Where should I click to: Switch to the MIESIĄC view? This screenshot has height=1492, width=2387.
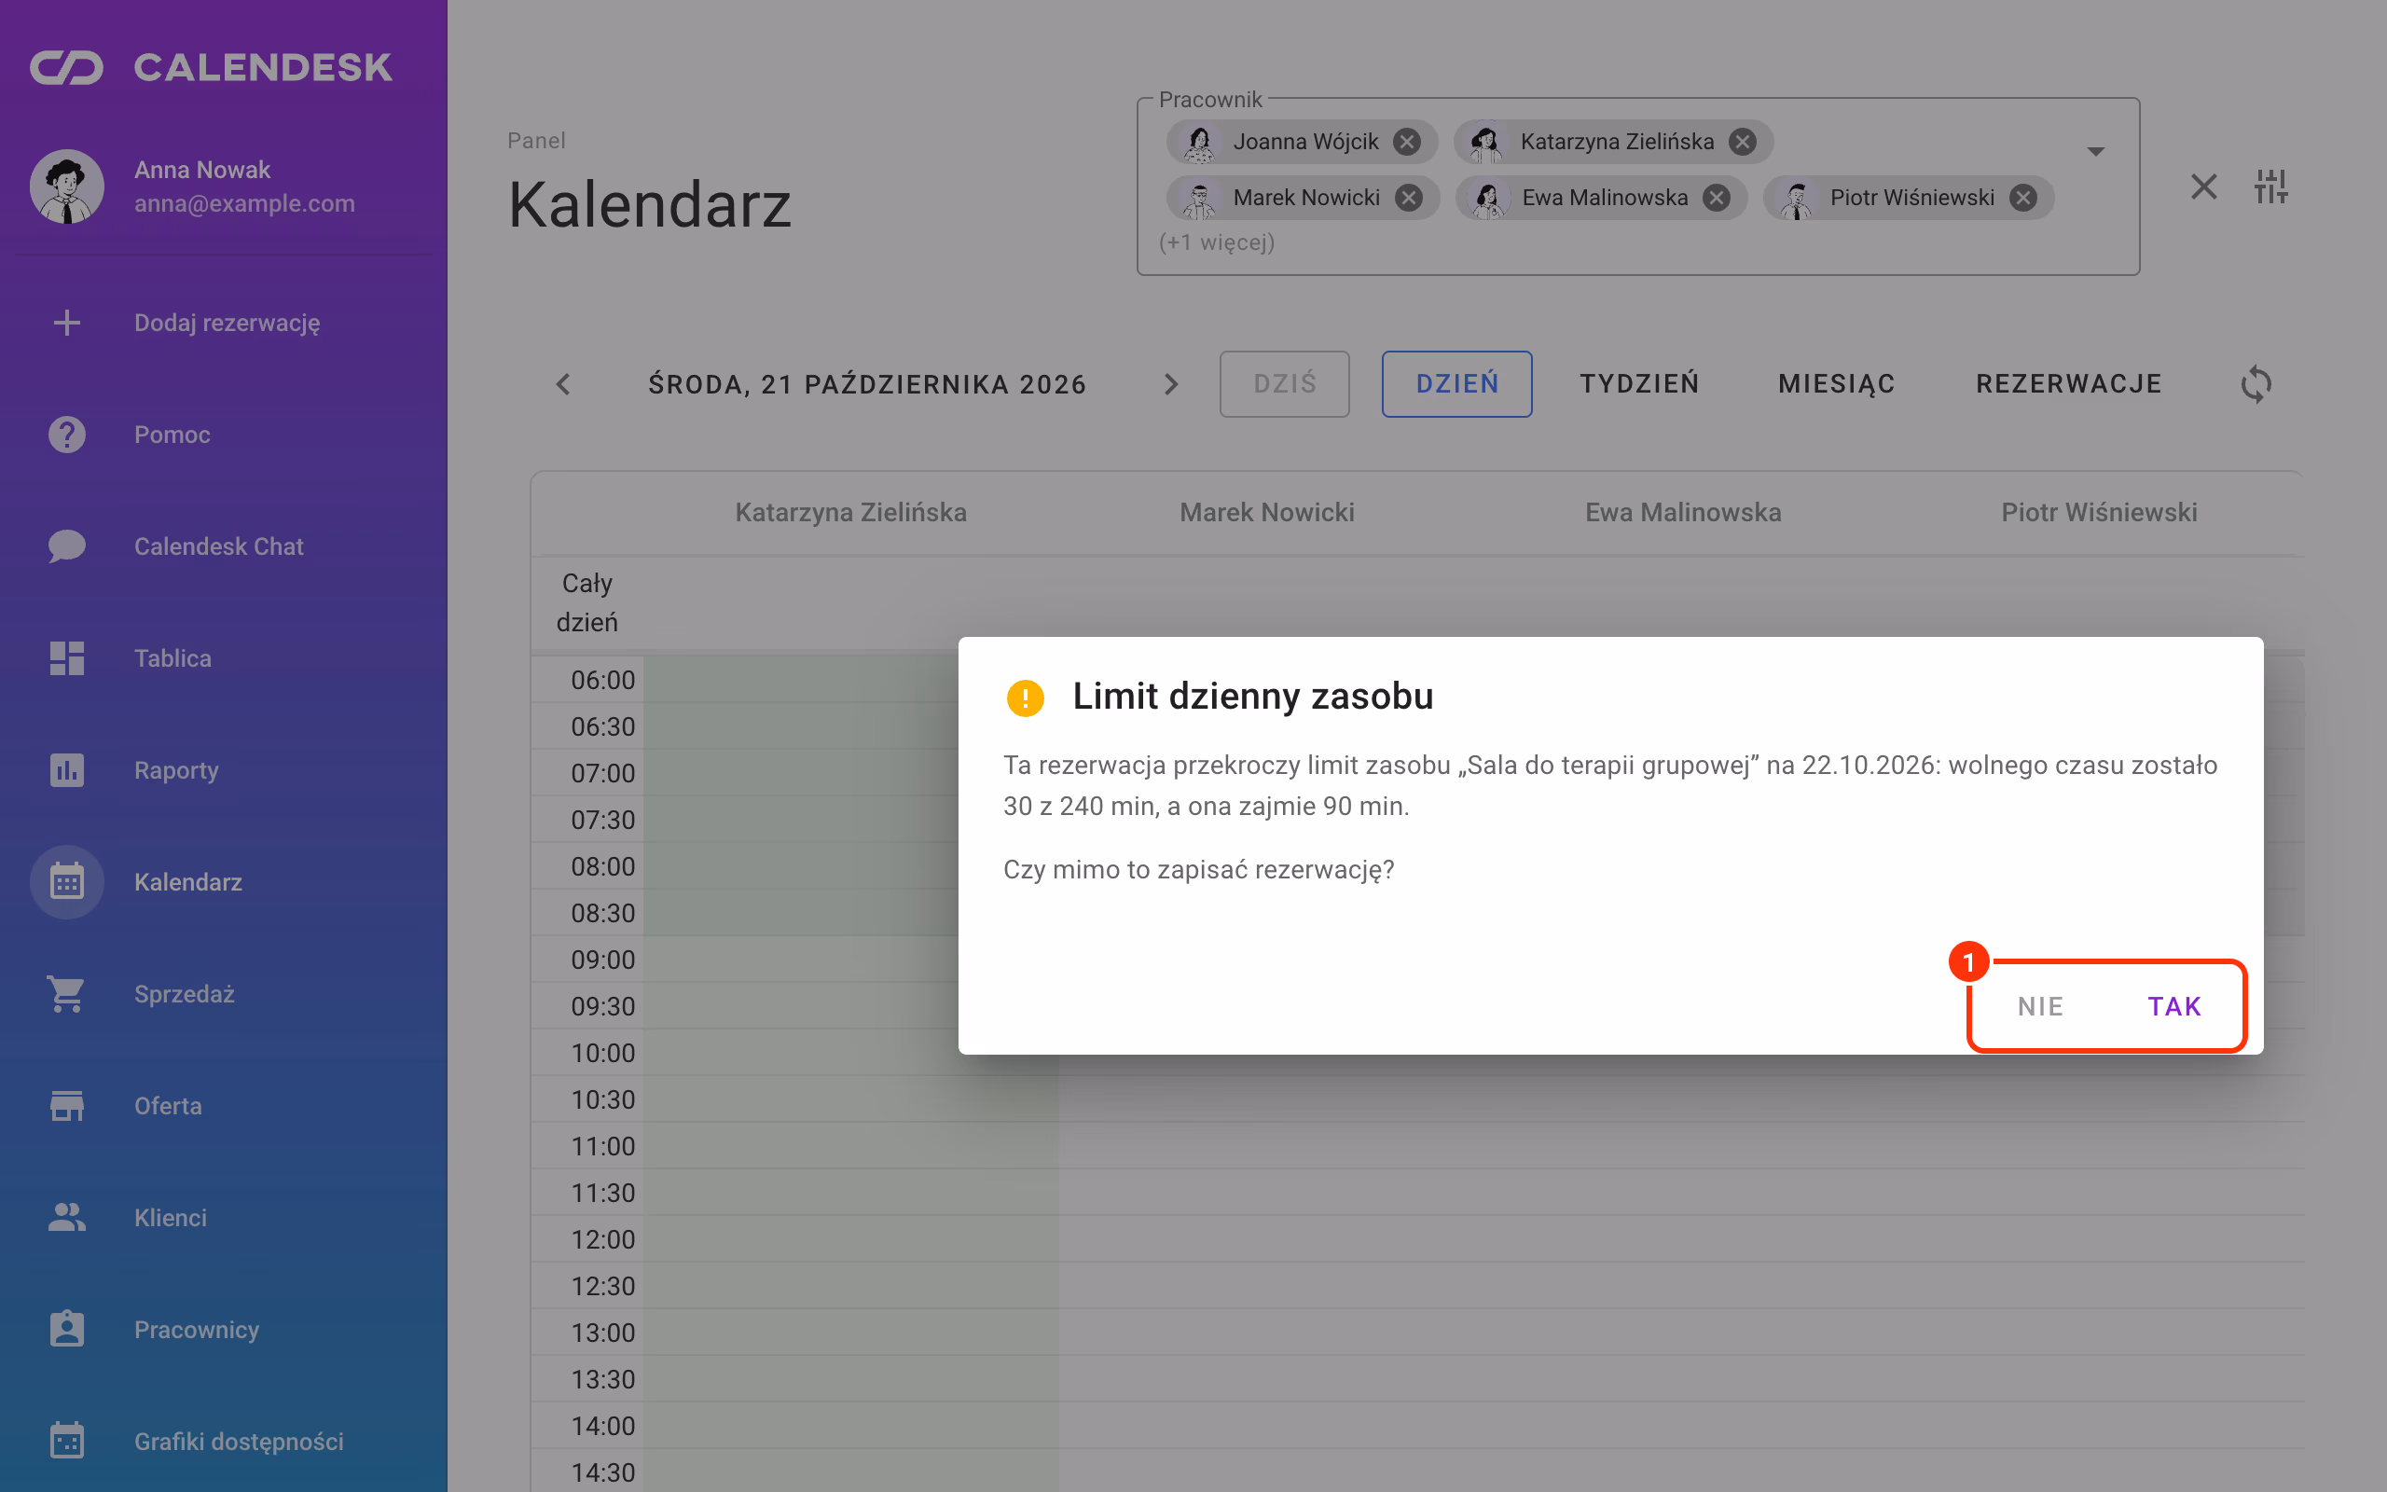coord(1837,384)
